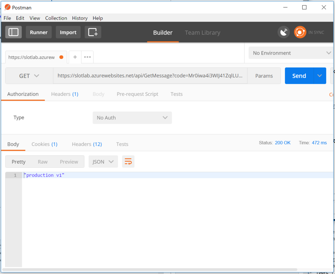Maximize the Postman window
This screenshot has width=335, height=274.
point(305,7)
